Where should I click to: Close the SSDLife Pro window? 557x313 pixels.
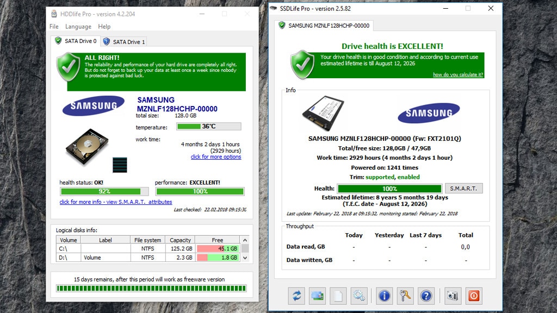tap(491, 9)
